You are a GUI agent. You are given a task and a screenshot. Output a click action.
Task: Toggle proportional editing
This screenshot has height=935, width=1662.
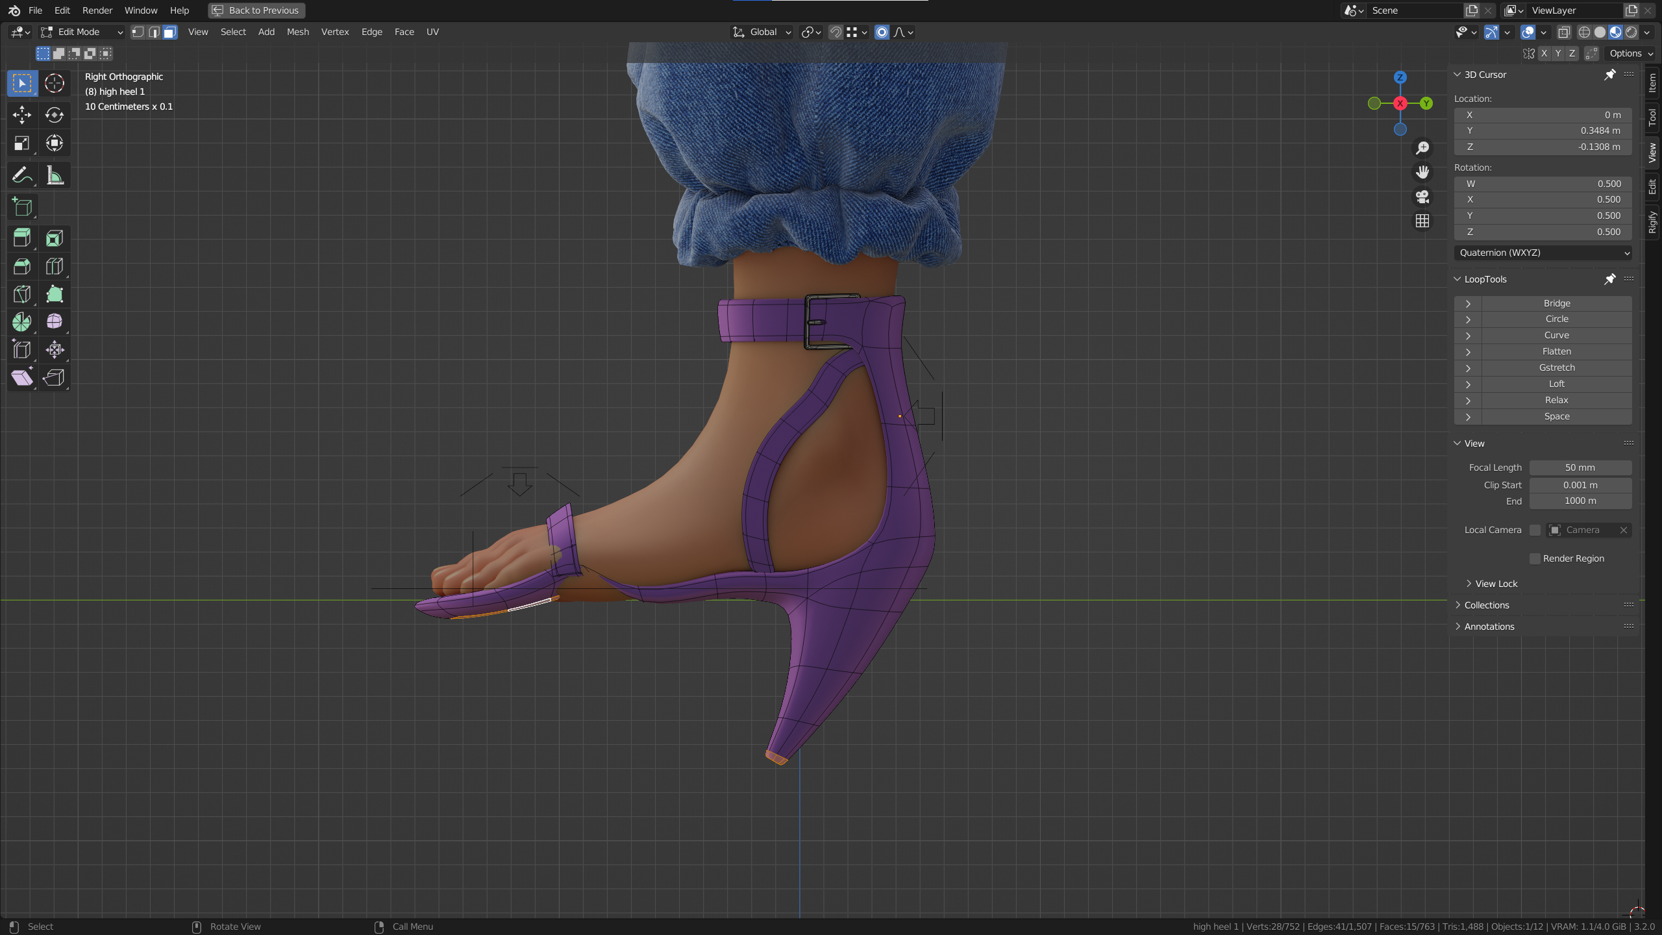pyautogui.click(x=882, y=32)
